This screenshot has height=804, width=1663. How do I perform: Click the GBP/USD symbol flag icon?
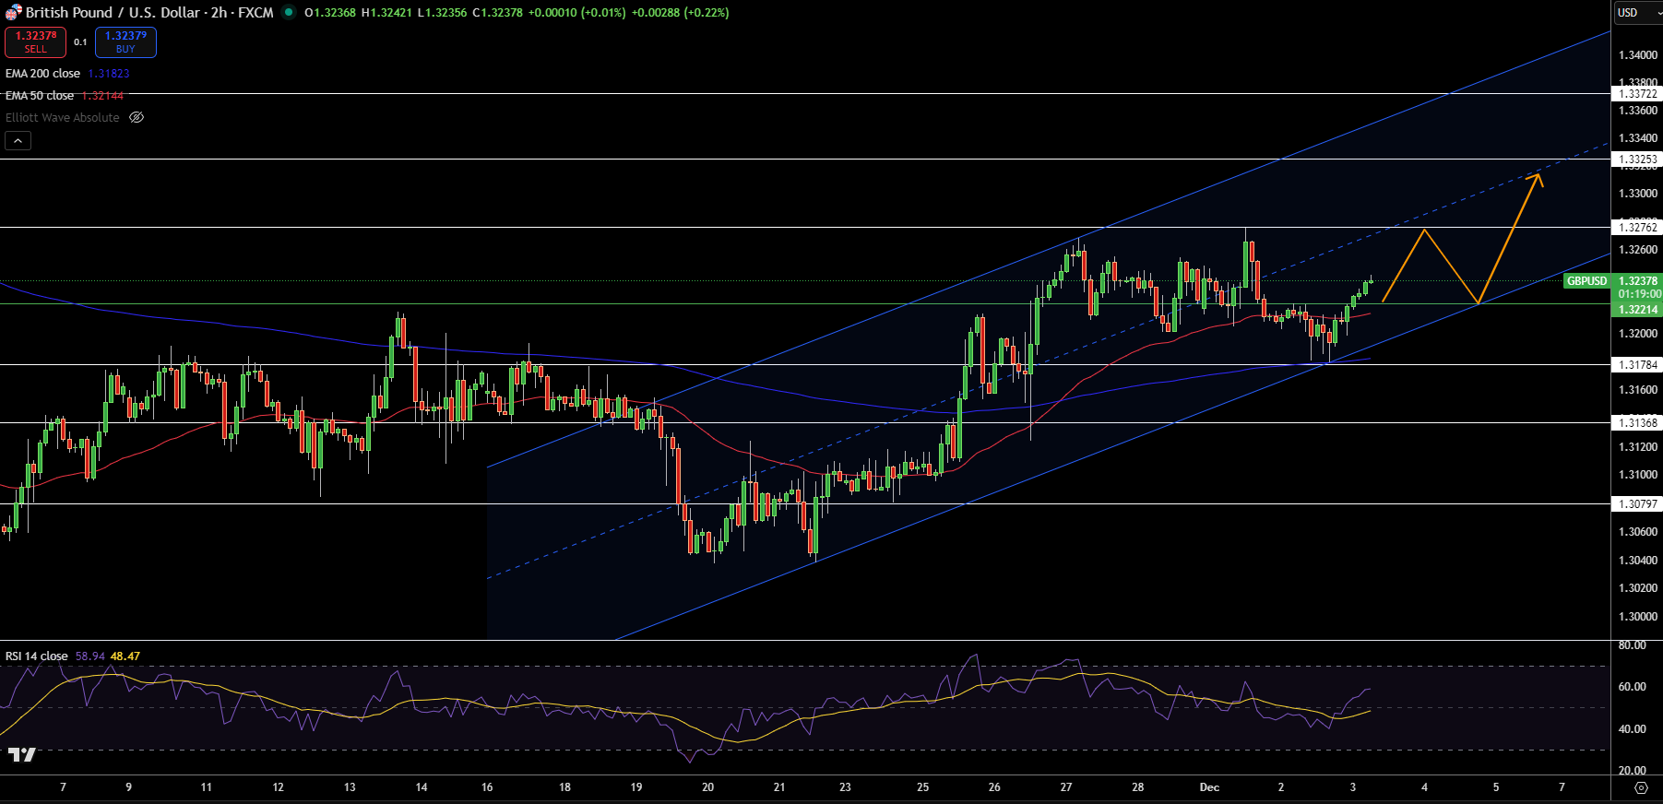tap(13, 12)
